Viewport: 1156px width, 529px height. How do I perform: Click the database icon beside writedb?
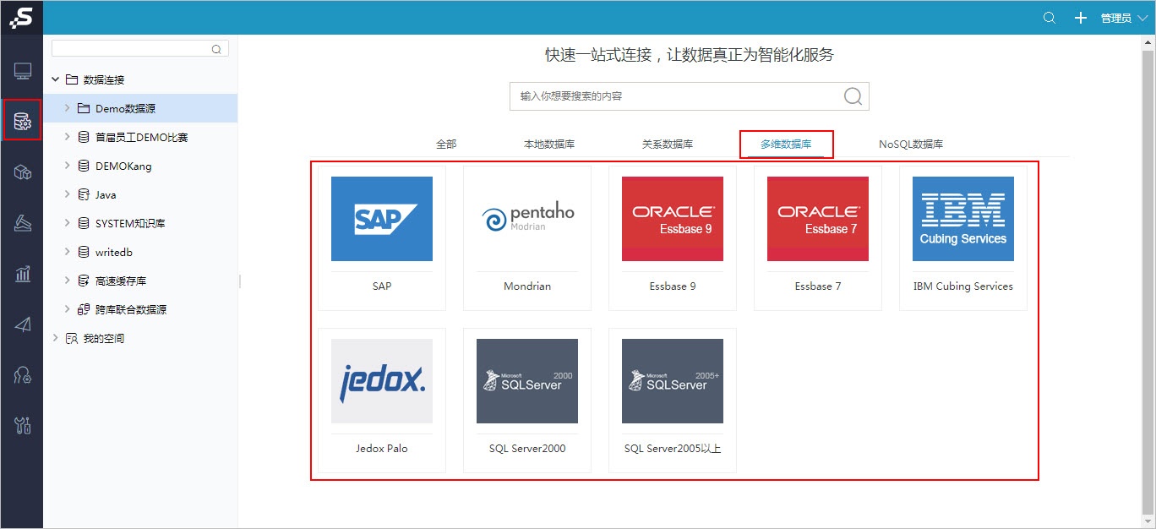[x=84, y=252]
